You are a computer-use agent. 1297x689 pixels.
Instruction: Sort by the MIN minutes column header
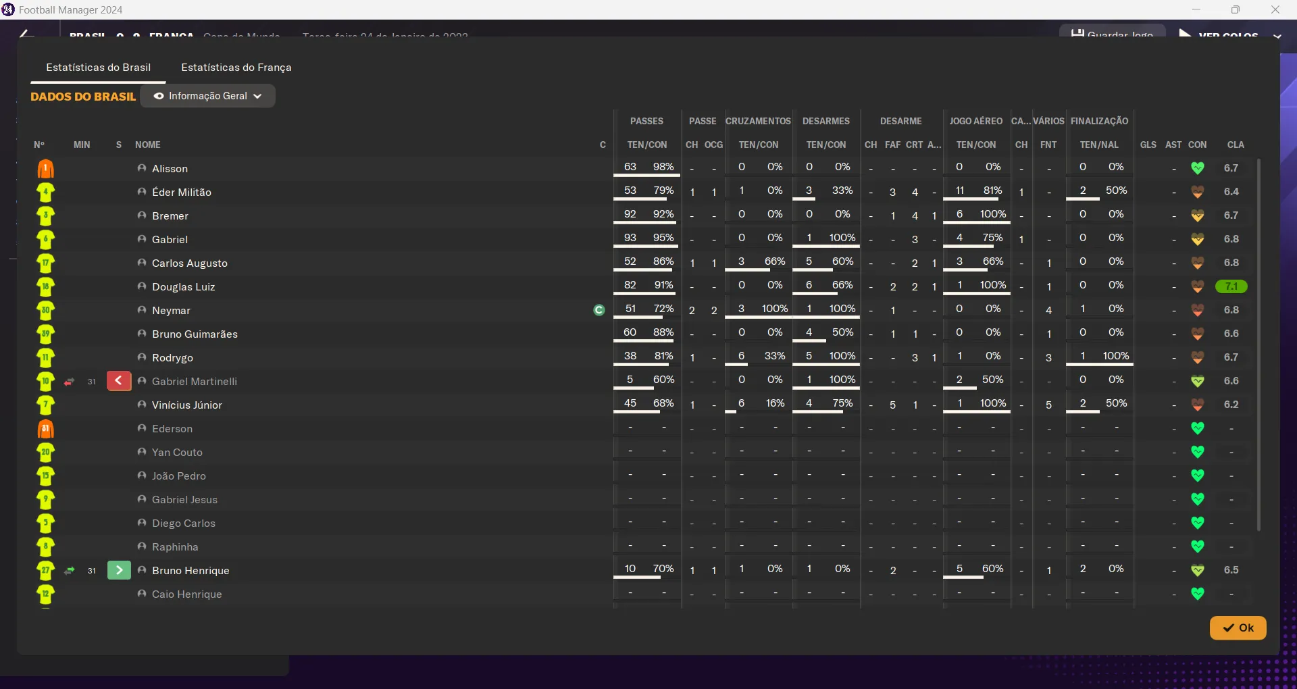[82, 145]
